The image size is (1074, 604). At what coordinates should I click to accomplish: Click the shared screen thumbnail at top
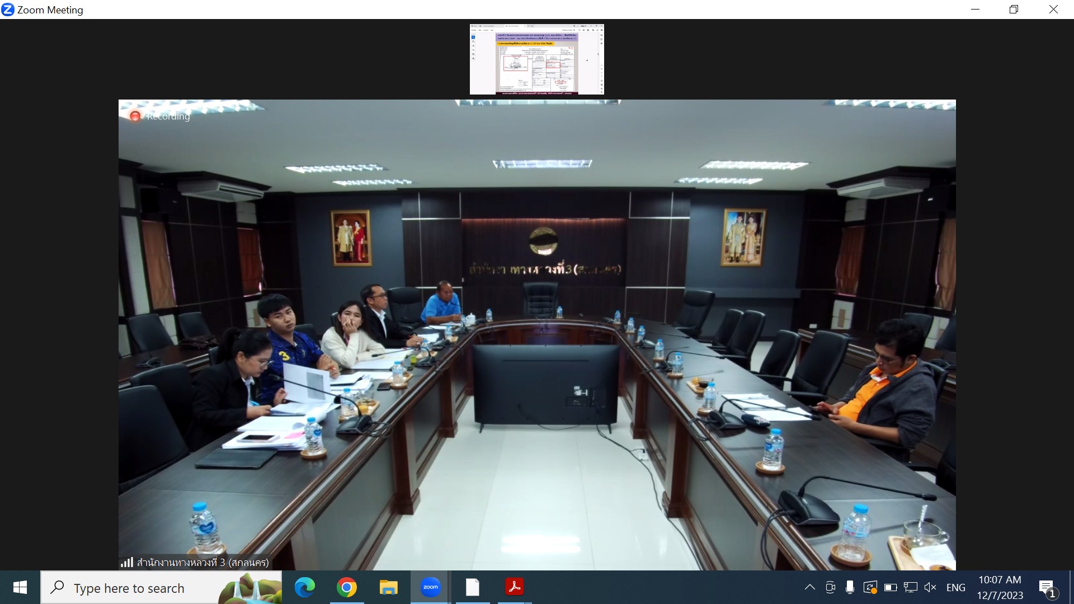[x=536, y=59]
